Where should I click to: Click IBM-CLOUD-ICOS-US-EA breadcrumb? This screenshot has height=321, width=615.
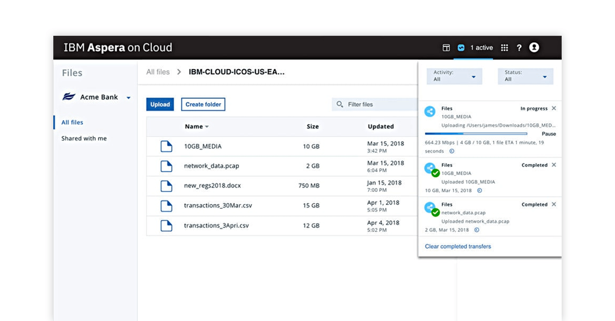coord(237,72)
